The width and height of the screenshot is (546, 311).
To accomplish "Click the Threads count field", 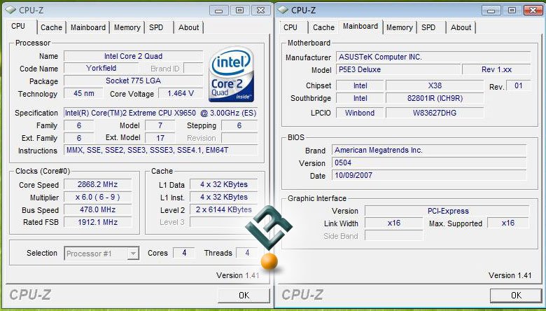I will [247, 253].
